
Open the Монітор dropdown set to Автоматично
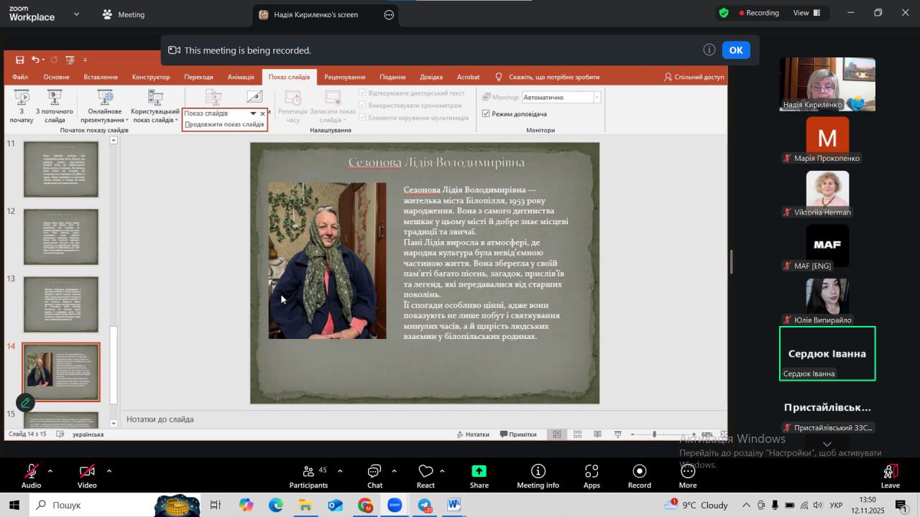[561, 98]
